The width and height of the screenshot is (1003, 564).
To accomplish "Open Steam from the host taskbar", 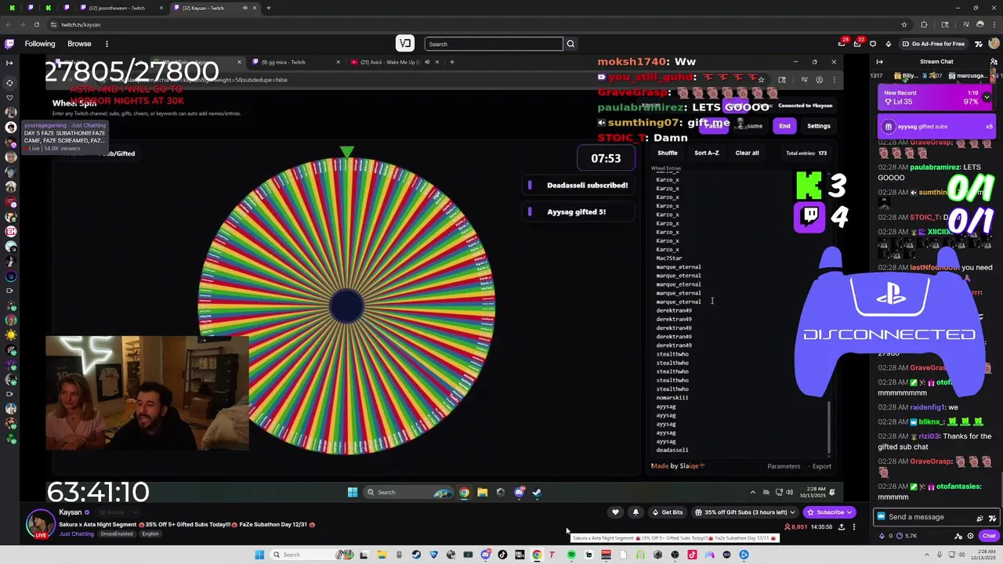I will 416,555.
